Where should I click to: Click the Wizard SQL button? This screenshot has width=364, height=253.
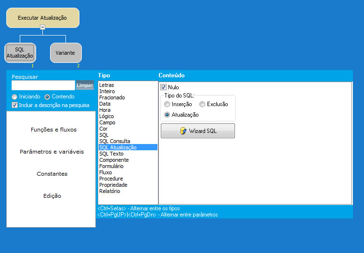click(198, 131)
